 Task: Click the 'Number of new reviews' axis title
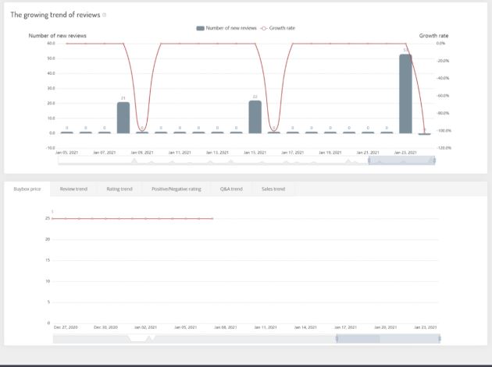58,36
